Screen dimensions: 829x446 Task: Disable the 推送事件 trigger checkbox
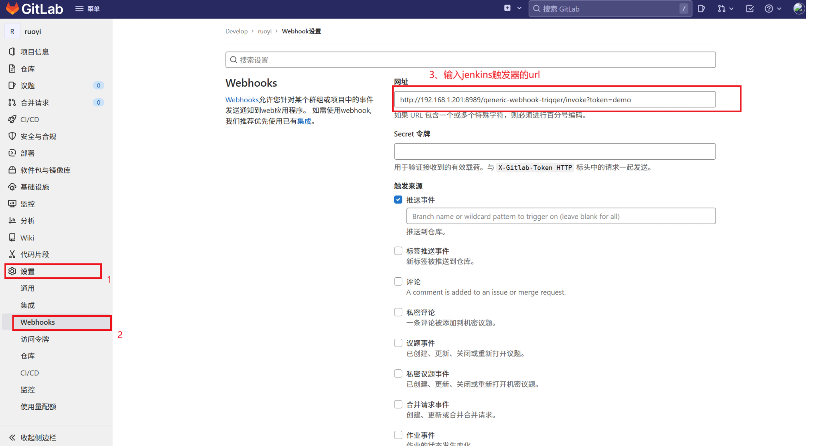click(398, 199)
